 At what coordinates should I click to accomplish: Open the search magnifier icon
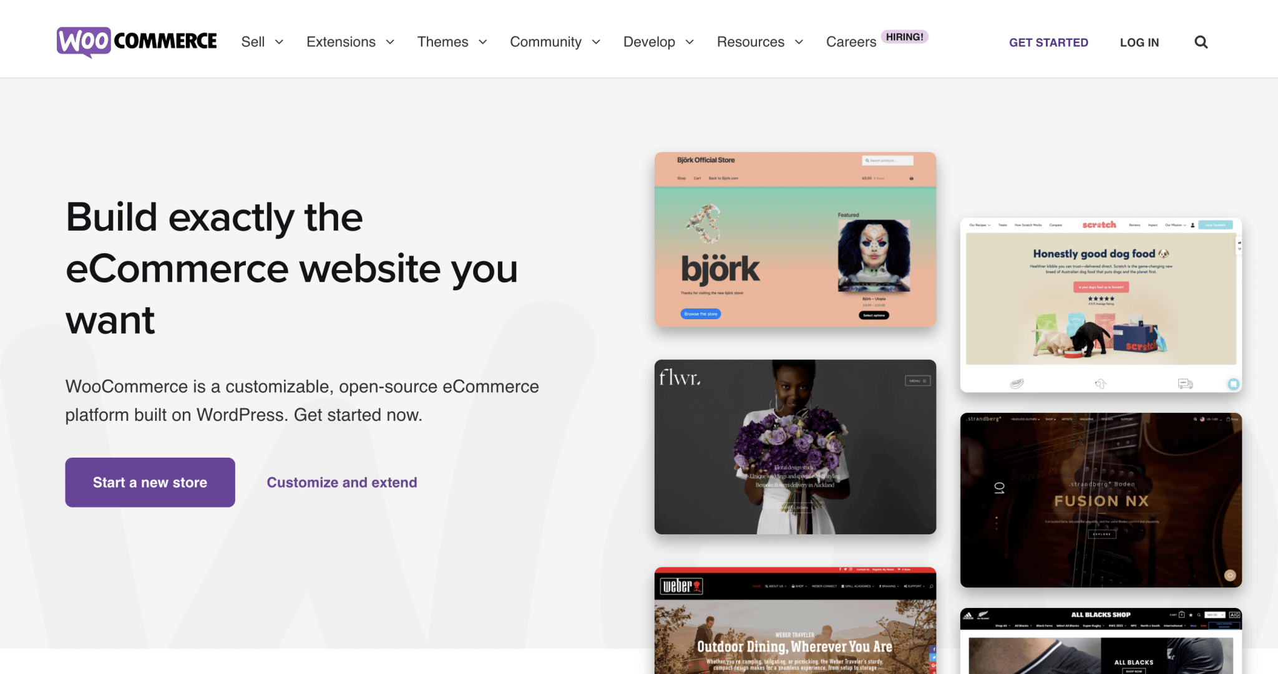tap(1201, 42)
